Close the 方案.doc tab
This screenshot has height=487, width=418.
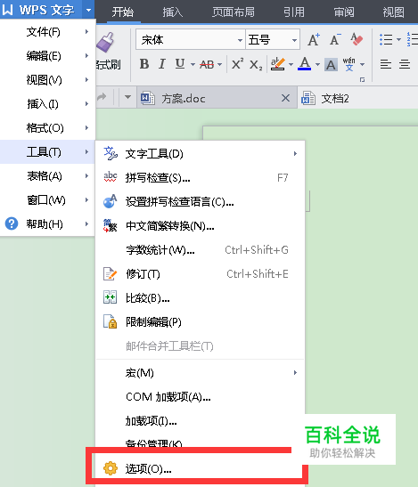point(285,98)
